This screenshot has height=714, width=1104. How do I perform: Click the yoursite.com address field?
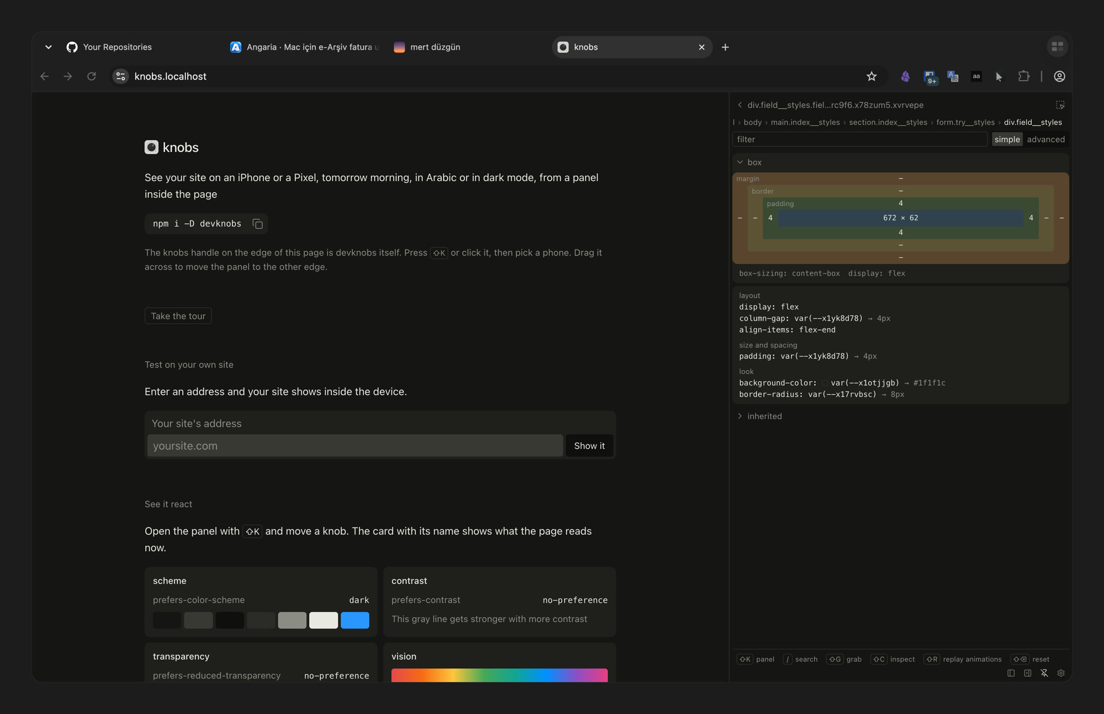tap(355, 446)
